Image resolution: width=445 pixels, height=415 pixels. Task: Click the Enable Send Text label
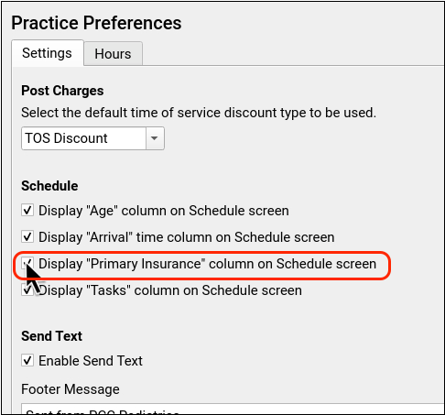(x=91, y=361)
